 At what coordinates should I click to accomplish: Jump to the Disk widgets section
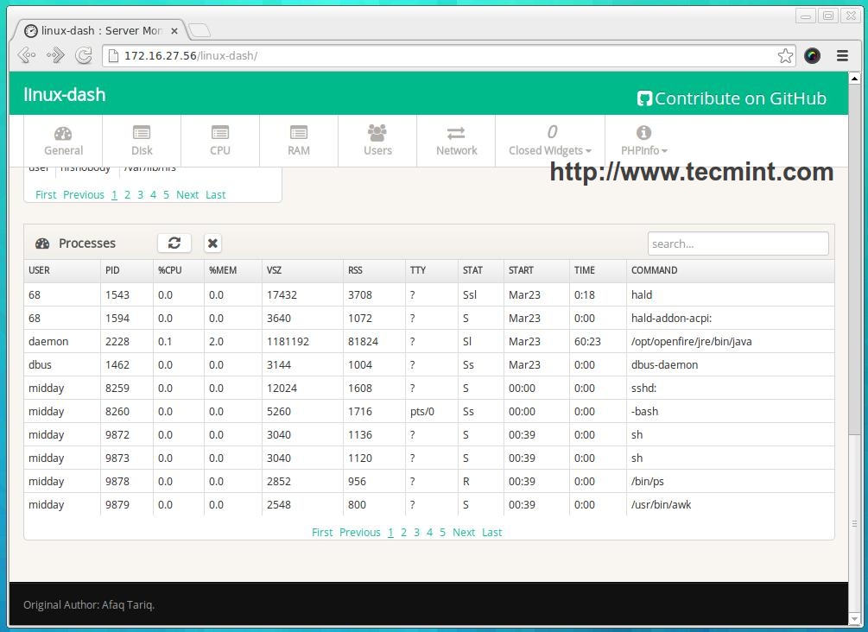pos(142,141)
